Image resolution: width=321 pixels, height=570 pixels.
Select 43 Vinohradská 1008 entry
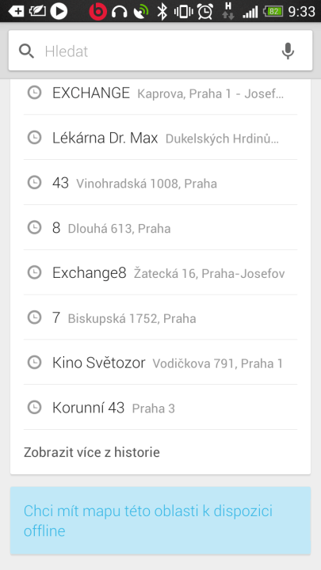point(160,183)
